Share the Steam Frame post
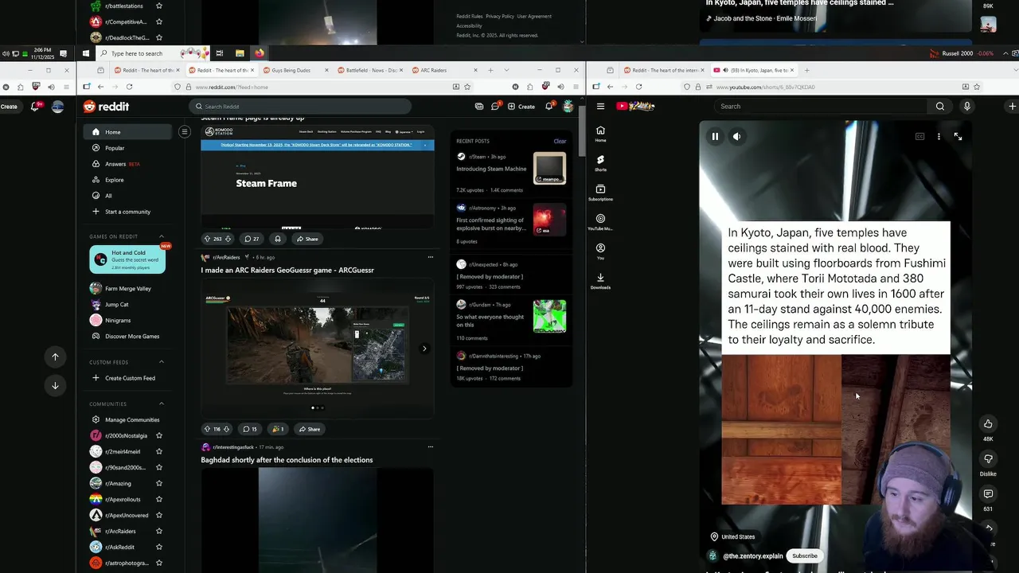This screenshot has width=1019, height=573. point(306,239)
